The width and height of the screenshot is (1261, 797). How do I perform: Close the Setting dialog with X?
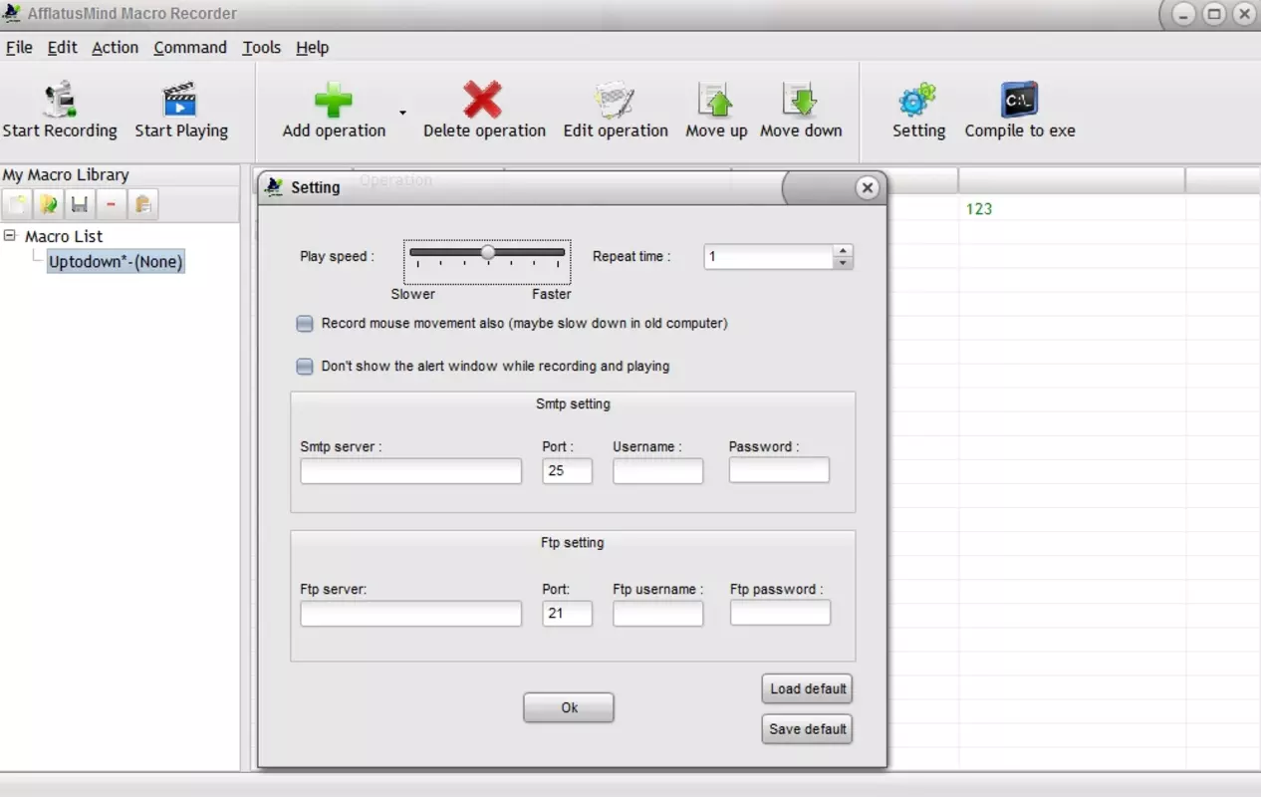(868, 187)
